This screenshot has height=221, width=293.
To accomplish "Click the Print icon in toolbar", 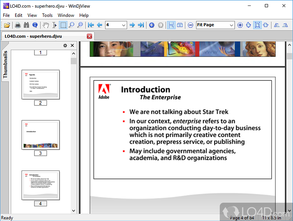I will (18, 25).
